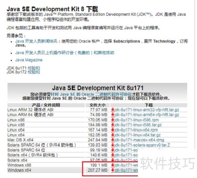Click download arrow icon for linux-x64.tar.gz
This screenshot has height=178, width=197.
click(113, 135)
